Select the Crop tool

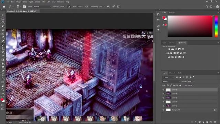pos(3,30)
